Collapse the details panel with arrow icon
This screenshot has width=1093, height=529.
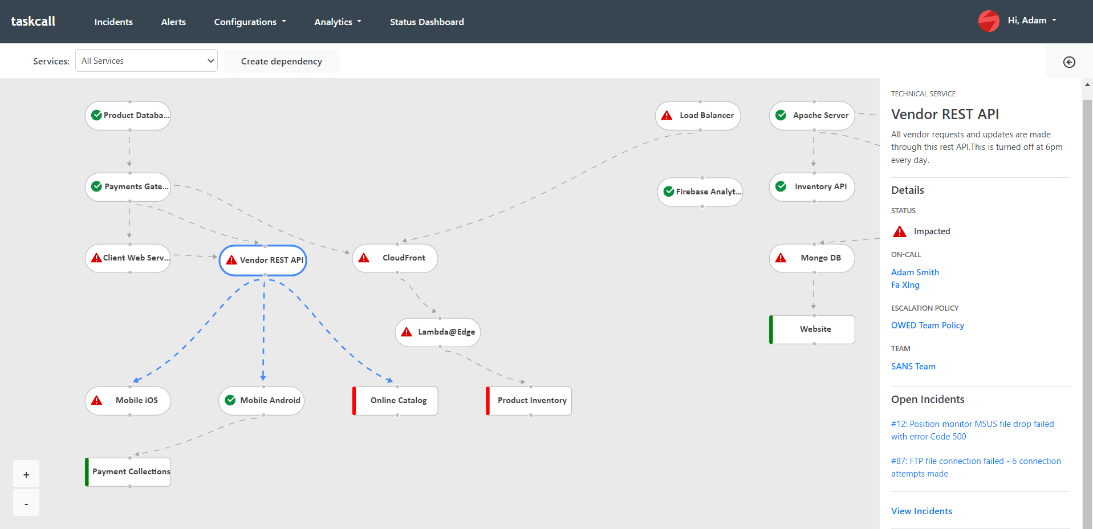click(x=1069, y=62)
